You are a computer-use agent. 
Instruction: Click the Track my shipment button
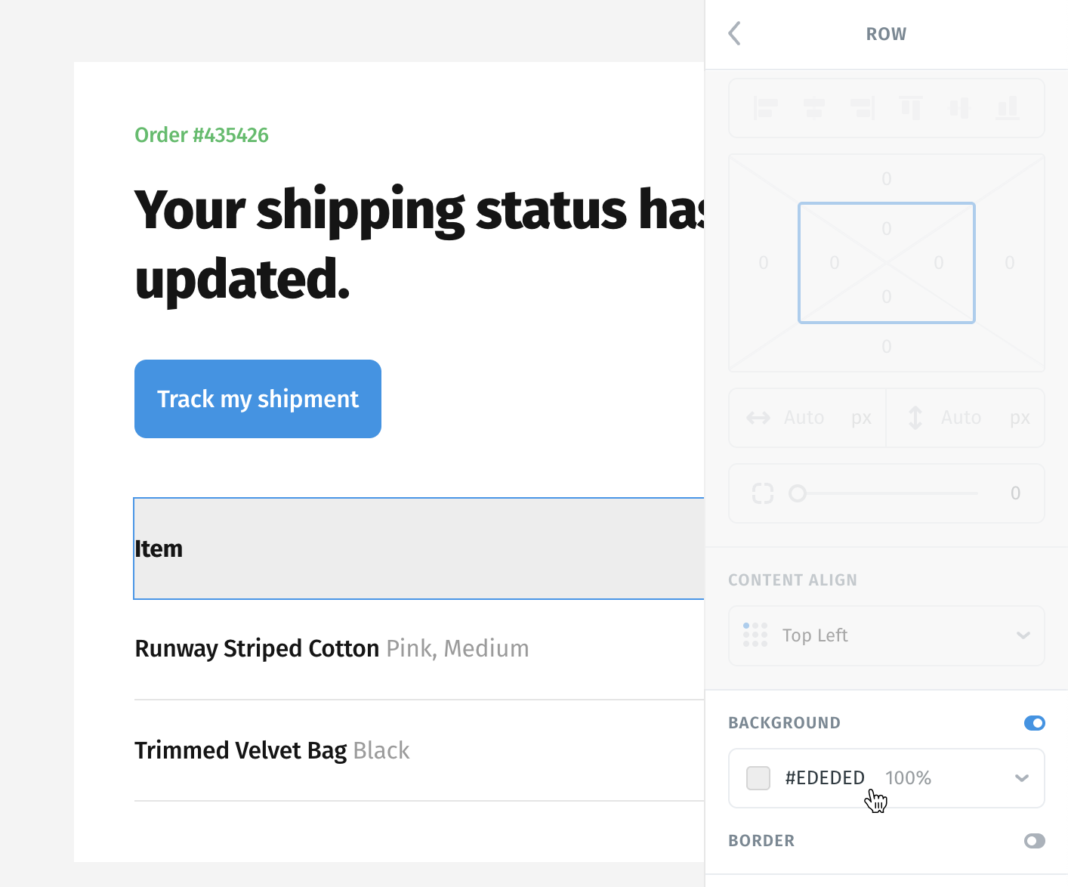(258, 399)
